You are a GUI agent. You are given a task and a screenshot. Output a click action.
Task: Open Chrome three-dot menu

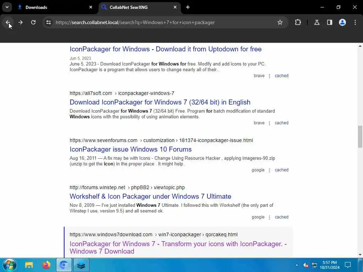coord(355,22)
